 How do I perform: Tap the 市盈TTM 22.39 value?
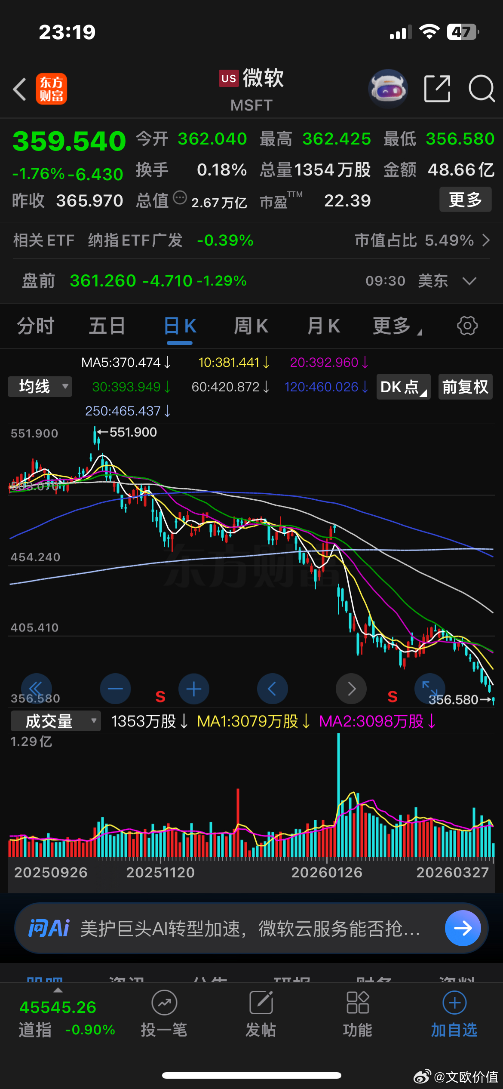(x=347, y=200)
